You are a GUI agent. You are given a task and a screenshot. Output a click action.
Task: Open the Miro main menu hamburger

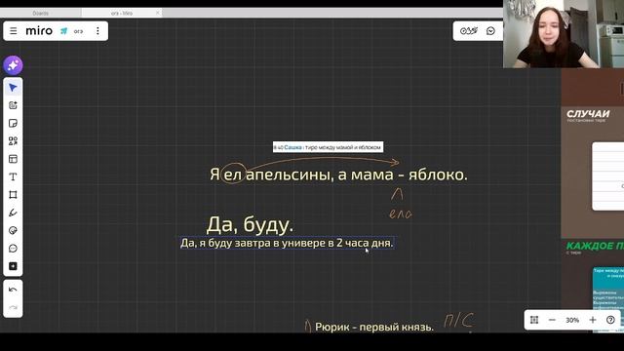(x=13, y=30)
